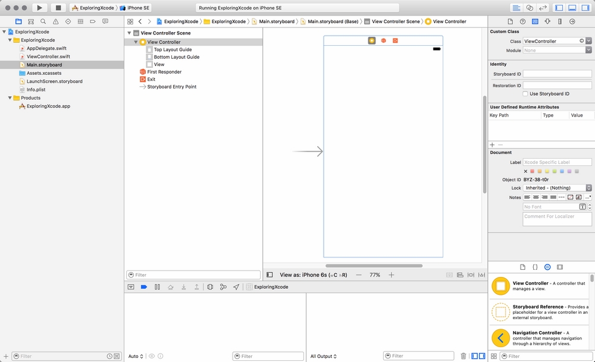Viewport: 595px width, 362px height.
Task: Open the Class dropdown arrow
Action: click(588, 41)
